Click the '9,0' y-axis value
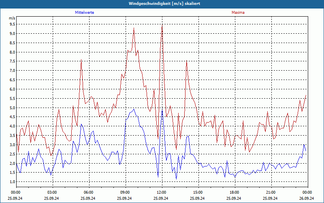The width and height of the screenshot is (324, 203). tap(13, 34)
